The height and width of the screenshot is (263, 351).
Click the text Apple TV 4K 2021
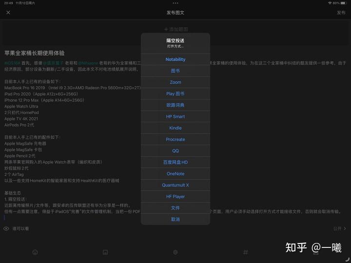pos(21,119)
